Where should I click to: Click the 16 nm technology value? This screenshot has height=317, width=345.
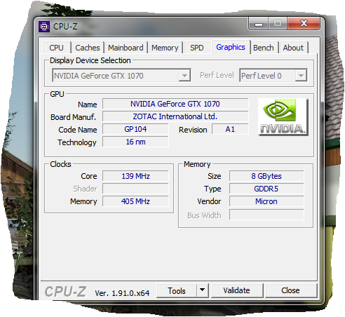(x=135, y=142)
